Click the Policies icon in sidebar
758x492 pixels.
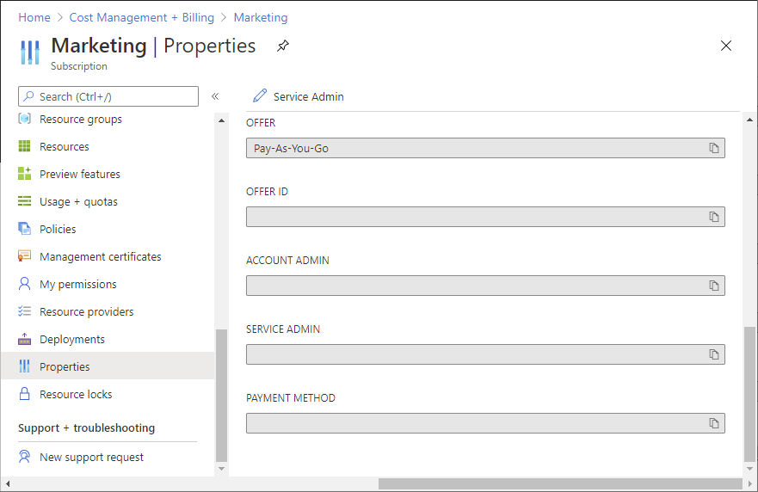pos(24,229)
